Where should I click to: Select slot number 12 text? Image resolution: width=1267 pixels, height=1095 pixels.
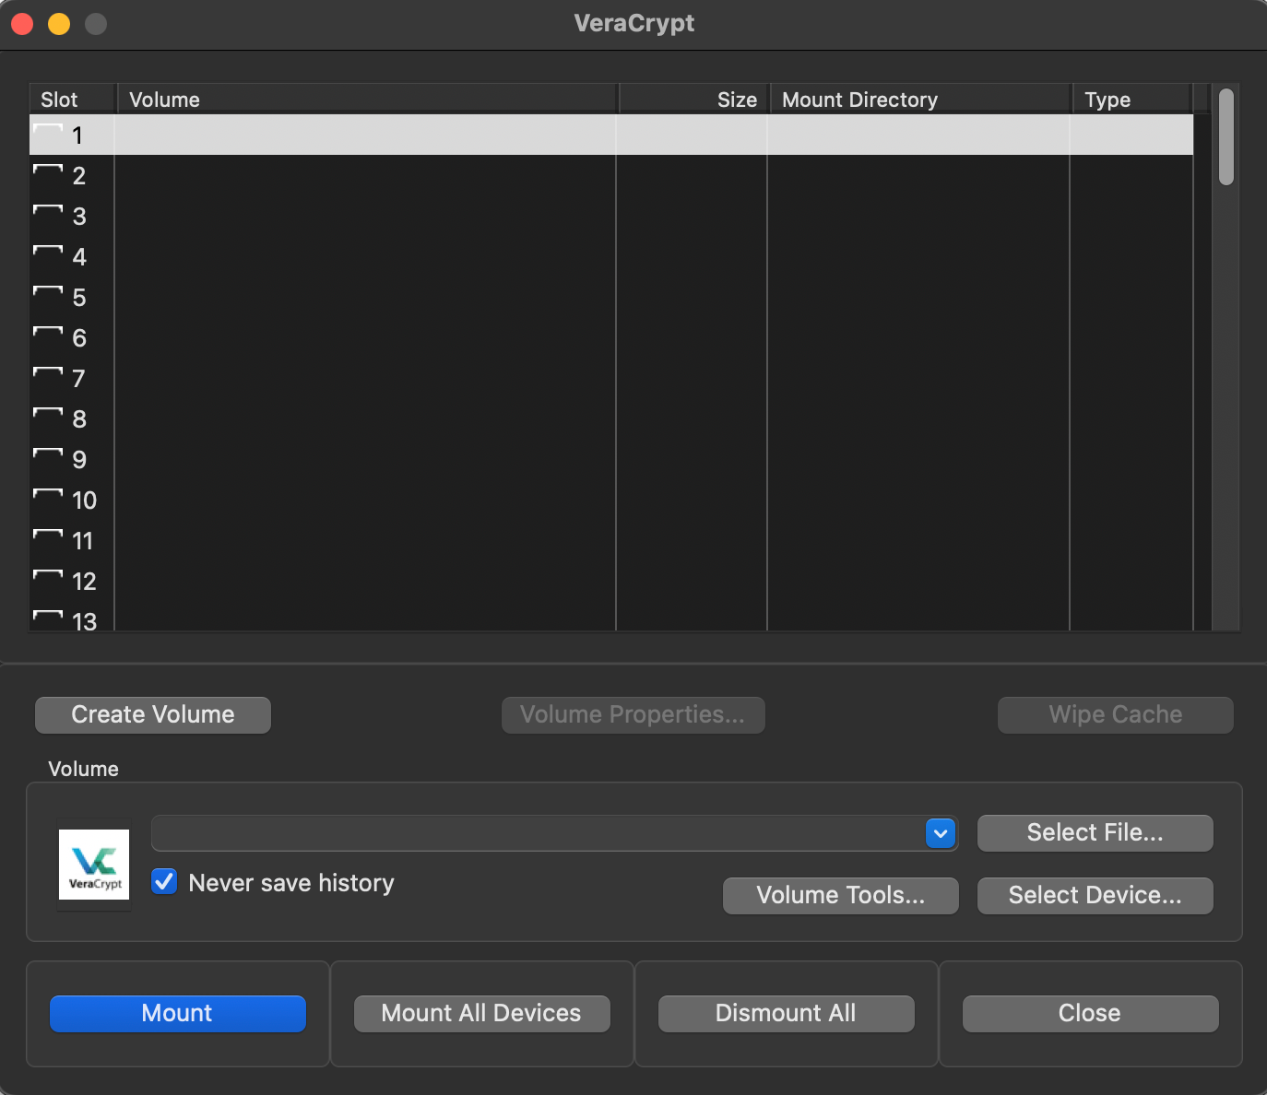(x=84, y=582)
